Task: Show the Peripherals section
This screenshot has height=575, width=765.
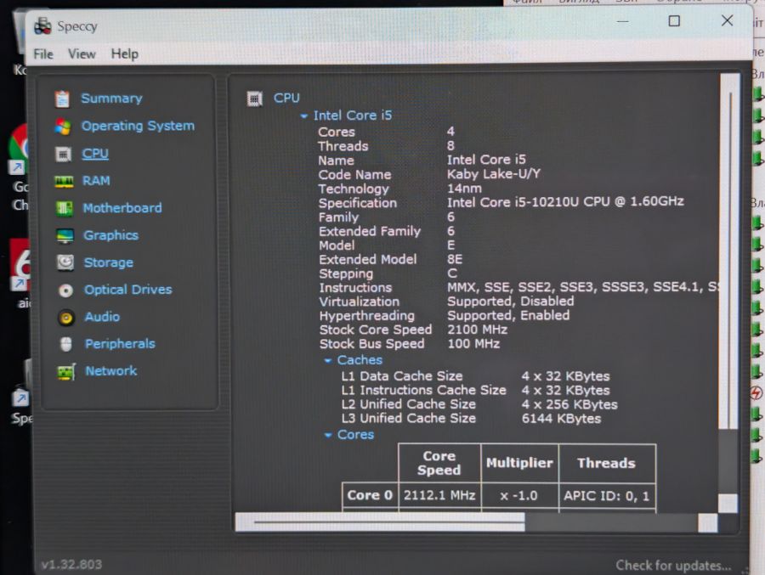Action: (x=120, y=344)
